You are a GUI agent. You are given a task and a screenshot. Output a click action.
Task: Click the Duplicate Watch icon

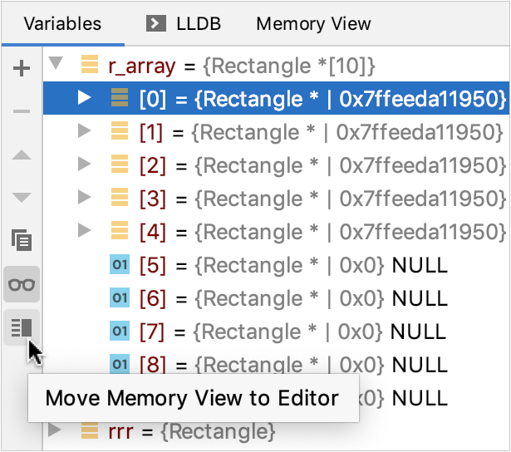tap(22, 241)
